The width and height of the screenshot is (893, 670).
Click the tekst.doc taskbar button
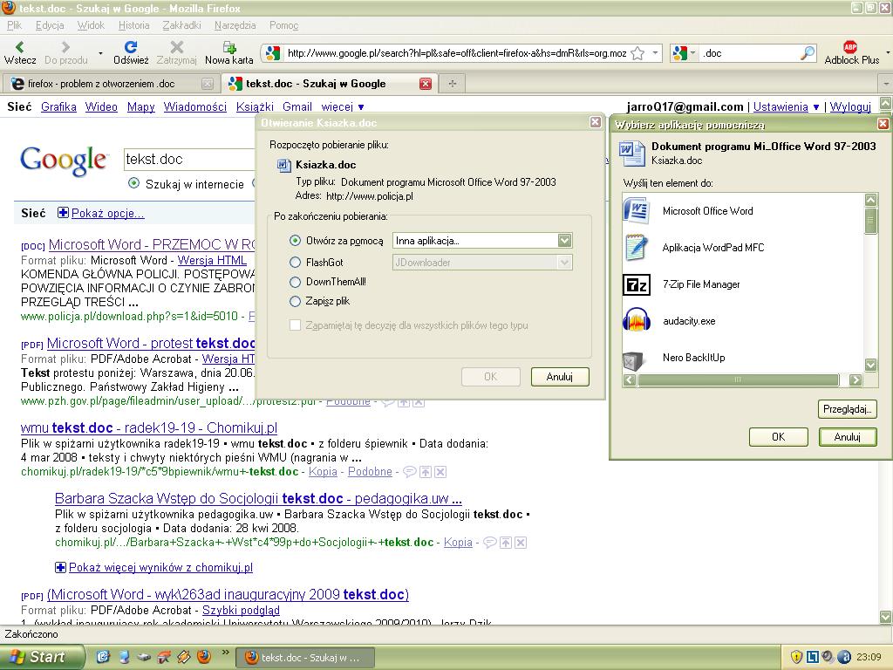[304, 658]
